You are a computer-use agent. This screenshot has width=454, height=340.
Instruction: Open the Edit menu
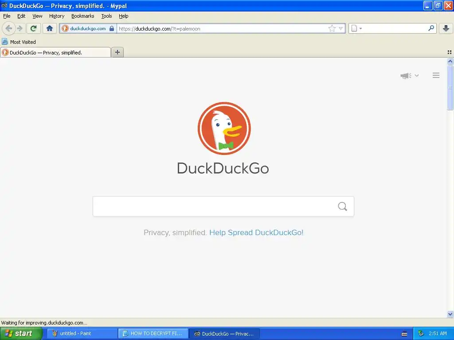21,16
